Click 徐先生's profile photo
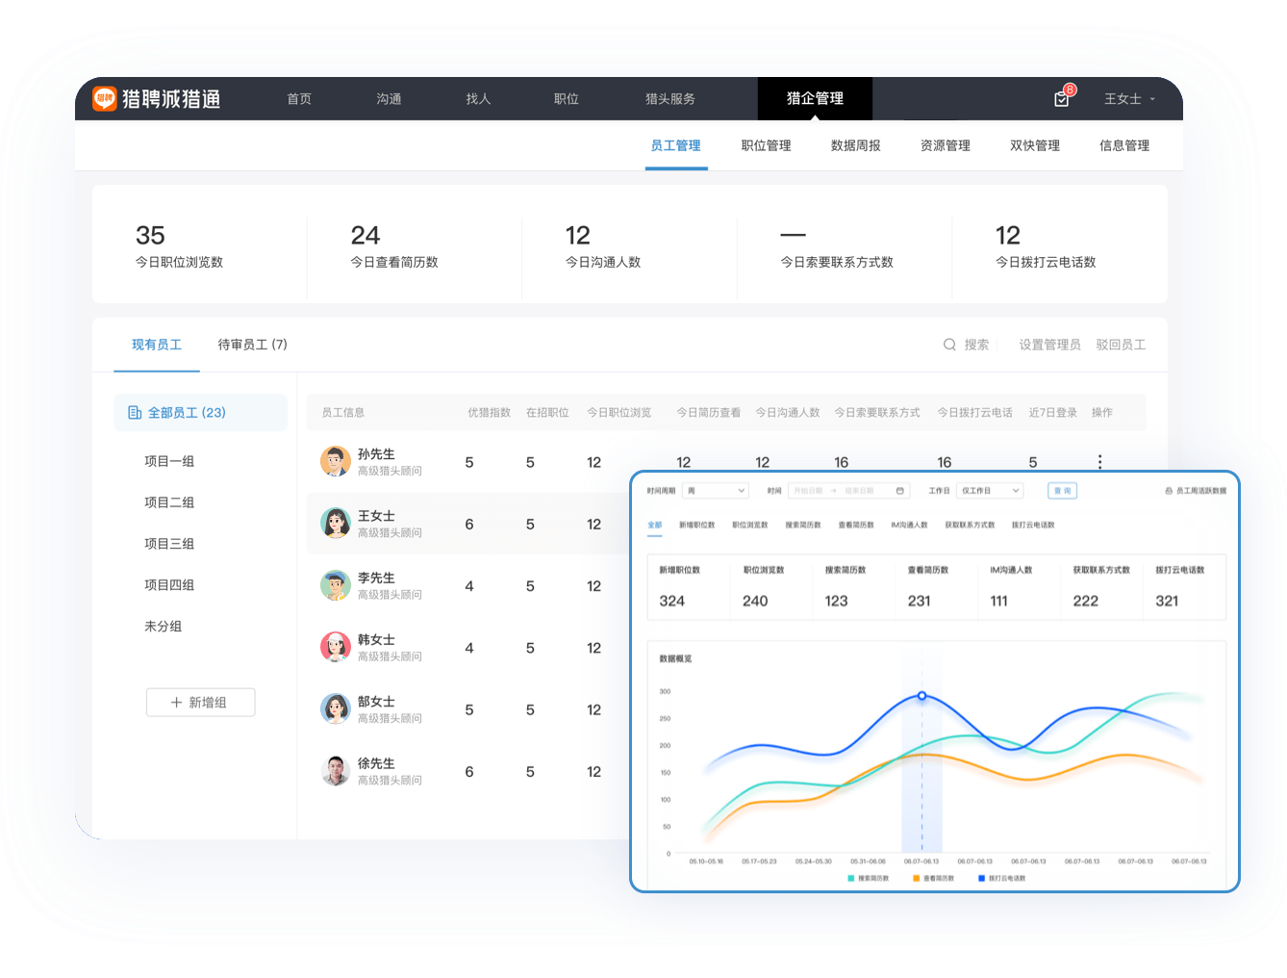The height and width of the screenshot is (978, 1287). [336, 771]
